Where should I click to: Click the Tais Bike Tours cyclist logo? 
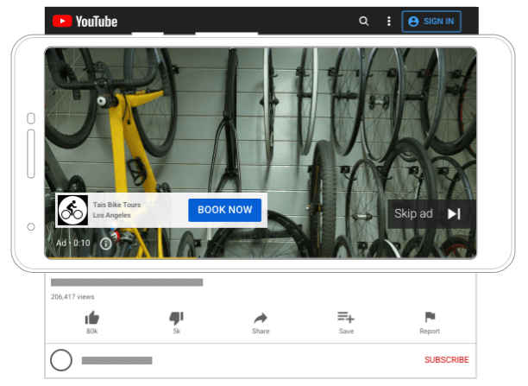[x=72, y=210]
